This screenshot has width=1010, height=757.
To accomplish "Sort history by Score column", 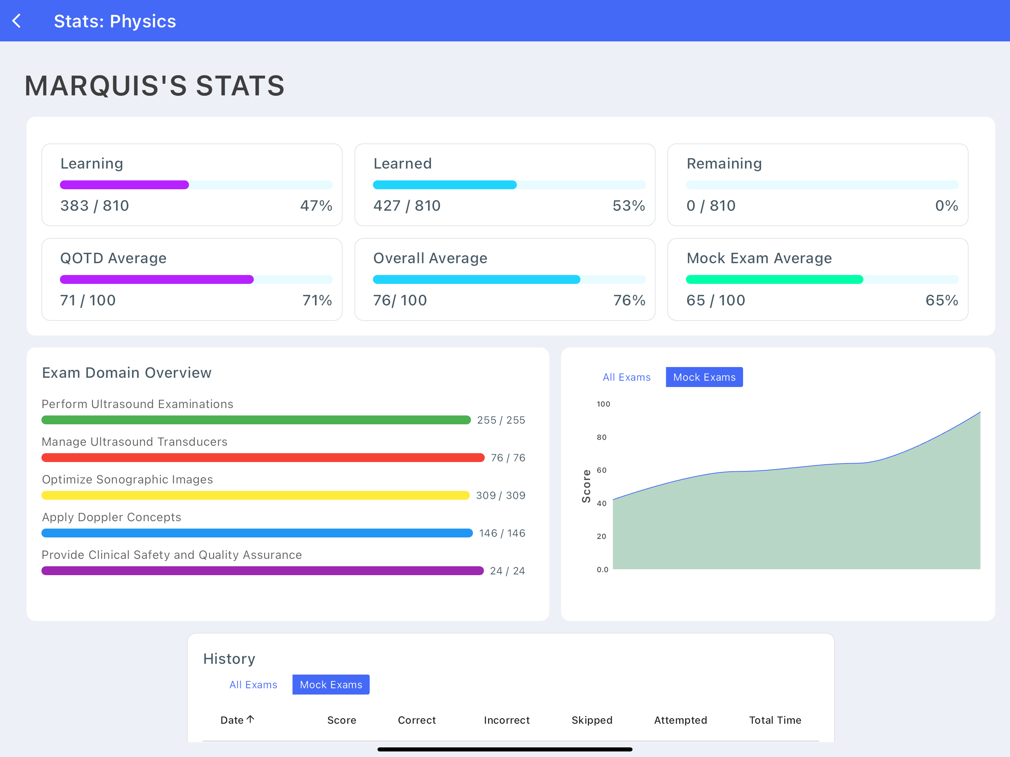I will [341, 720].
